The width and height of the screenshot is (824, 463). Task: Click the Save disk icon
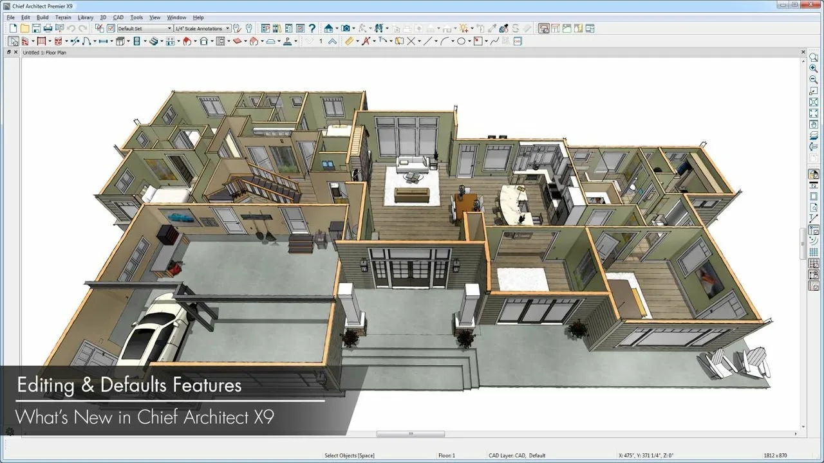pyautogui.click(x=37, y=28)
